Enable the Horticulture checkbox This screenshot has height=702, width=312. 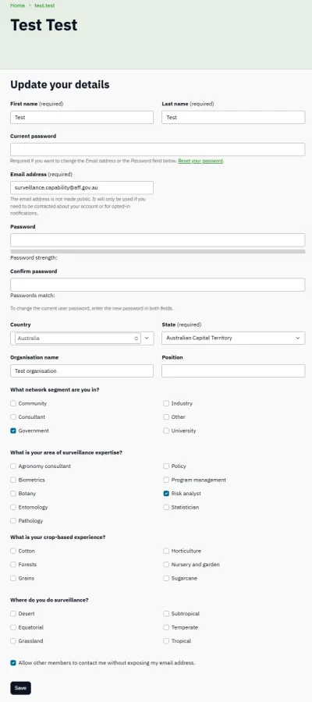click(x=166, y=551)
